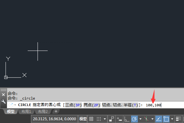184x123 pixels.
Task: Click the coordinates readout 20.3125, 16.9634
Action: coord(54,119)
